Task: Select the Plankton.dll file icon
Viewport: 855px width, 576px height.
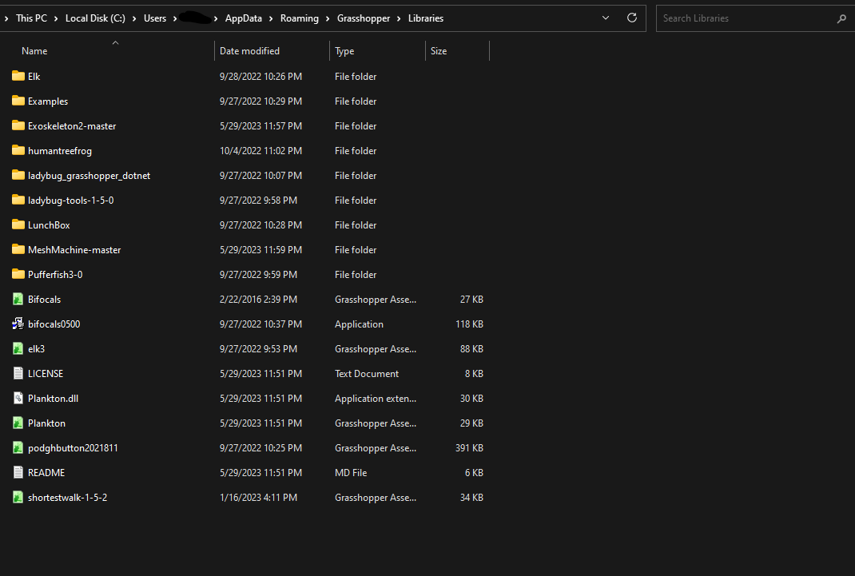Action: [x=18, y=399]
